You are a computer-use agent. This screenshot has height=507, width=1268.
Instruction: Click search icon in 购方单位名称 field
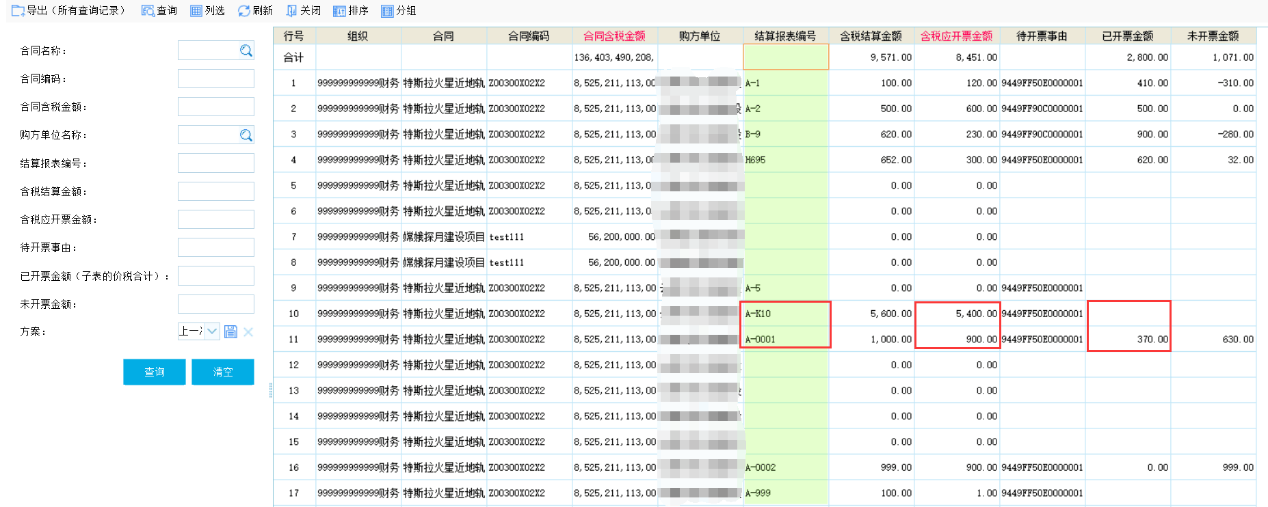246,135
